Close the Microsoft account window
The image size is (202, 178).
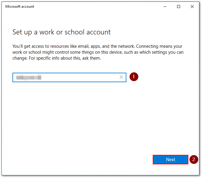click(x=192, y=7)
